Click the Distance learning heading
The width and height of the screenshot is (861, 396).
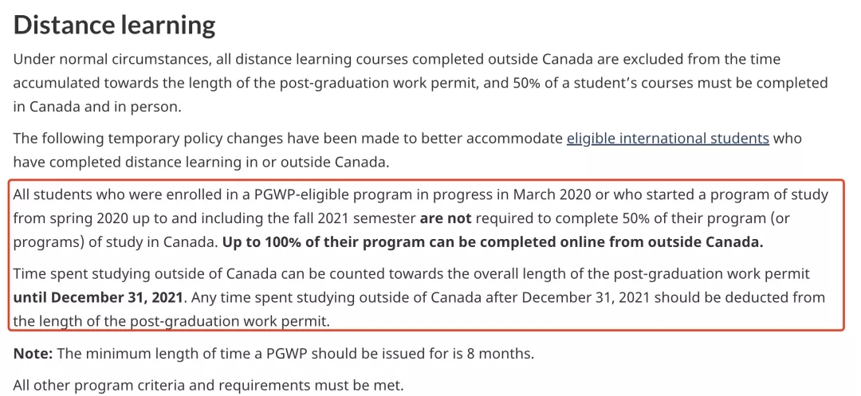pyautogui.click(x=115, y=25)
